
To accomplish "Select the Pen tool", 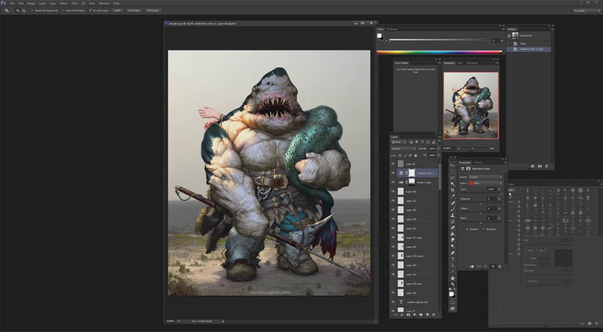I will (x=453, y=252).
